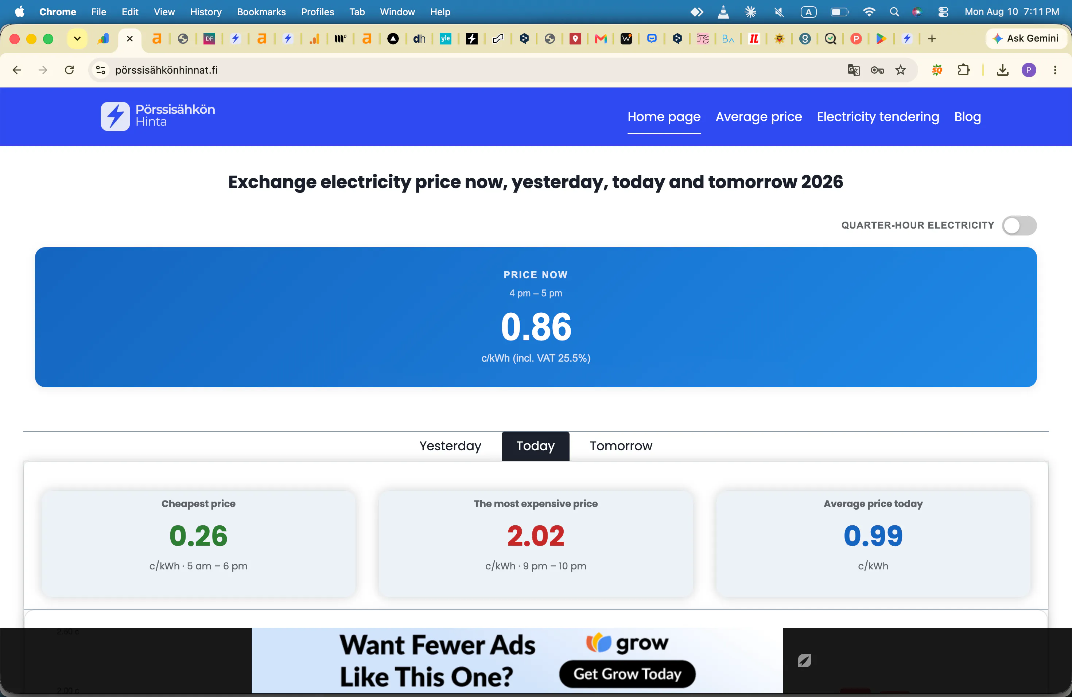This screenshot has height=697, width=1072.
Task: Open the red map pin tab
Action: [x=575, y=39]
